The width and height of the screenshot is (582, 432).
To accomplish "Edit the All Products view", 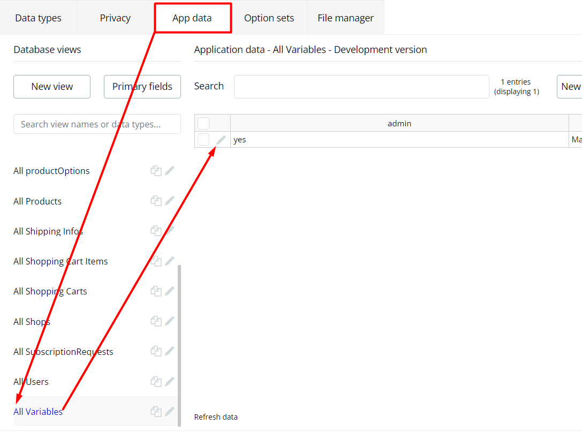I will tap(170, 201).
